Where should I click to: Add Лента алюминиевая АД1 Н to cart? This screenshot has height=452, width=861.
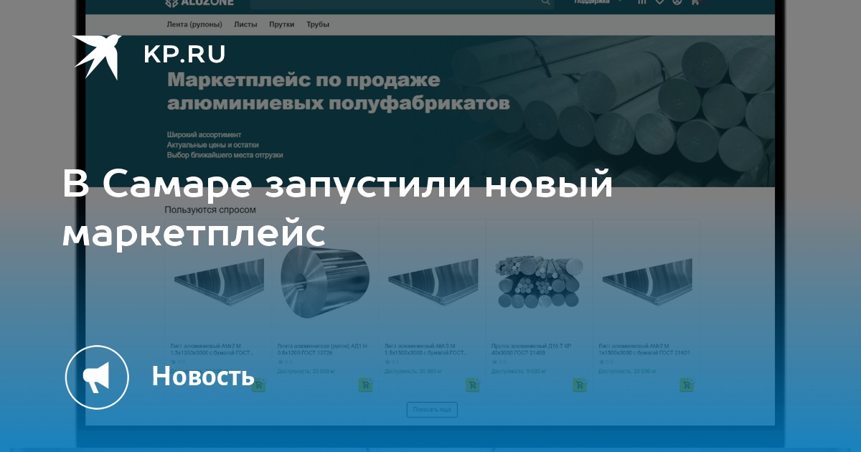point(365,385)
